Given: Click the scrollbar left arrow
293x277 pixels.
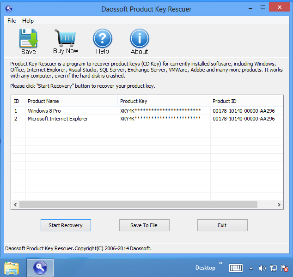Looking at the screenshot, I should click(15, 205).
